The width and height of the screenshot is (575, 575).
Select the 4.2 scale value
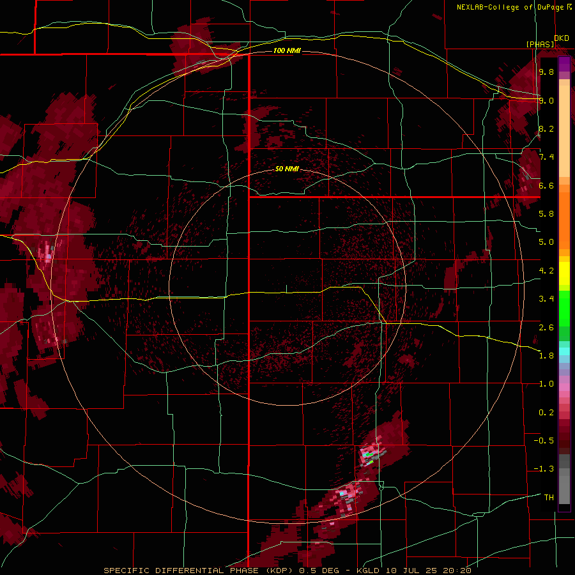tap(546, 271)
